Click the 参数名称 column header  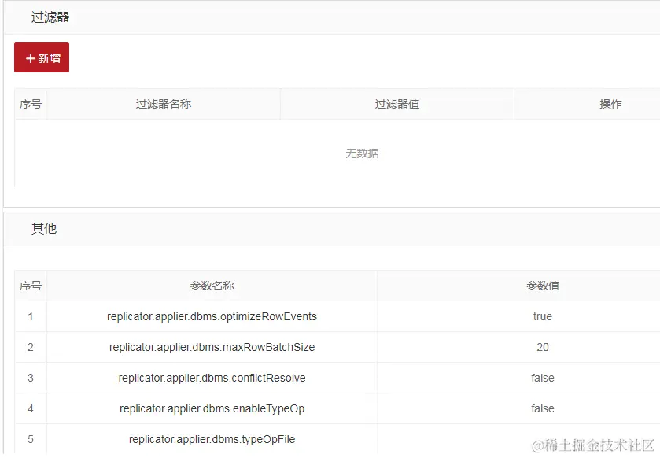pos(212,286)
